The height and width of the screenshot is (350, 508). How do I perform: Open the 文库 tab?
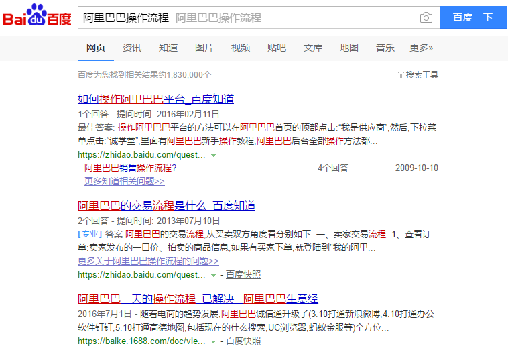click(x=313, y=48)
